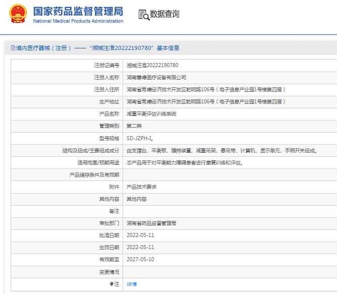This screenshot has width=337, height=294.
Task: Click the 备注 label
Action: [114, 211]
